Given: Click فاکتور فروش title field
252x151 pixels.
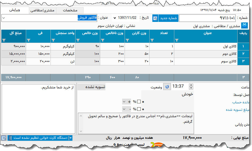Looking at the screenshot, I should coord(49,18).
